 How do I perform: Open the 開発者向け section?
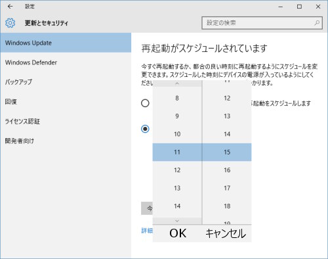pos(66,141)
